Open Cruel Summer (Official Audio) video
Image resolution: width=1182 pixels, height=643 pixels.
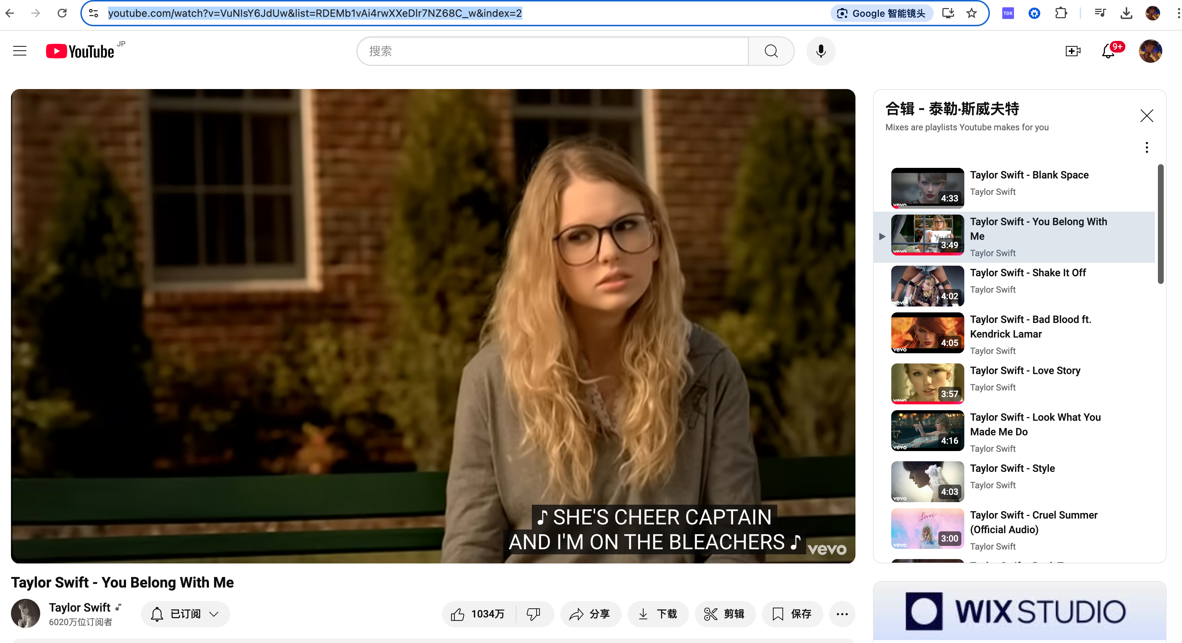(x=1014, y=530)
